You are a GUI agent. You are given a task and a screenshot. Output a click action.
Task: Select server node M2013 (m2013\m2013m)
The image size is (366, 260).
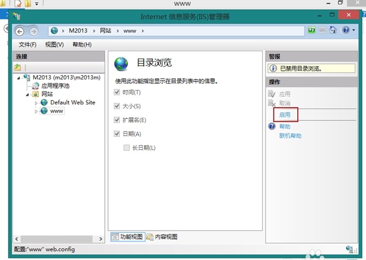click(66, 77)
